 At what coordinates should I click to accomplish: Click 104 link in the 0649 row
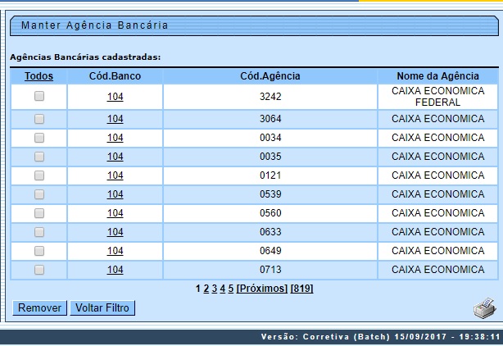(116, 251)
